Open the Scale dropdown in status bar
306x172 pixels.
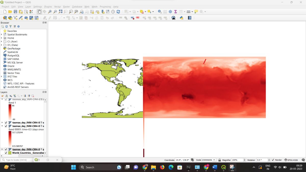(214, 160)
